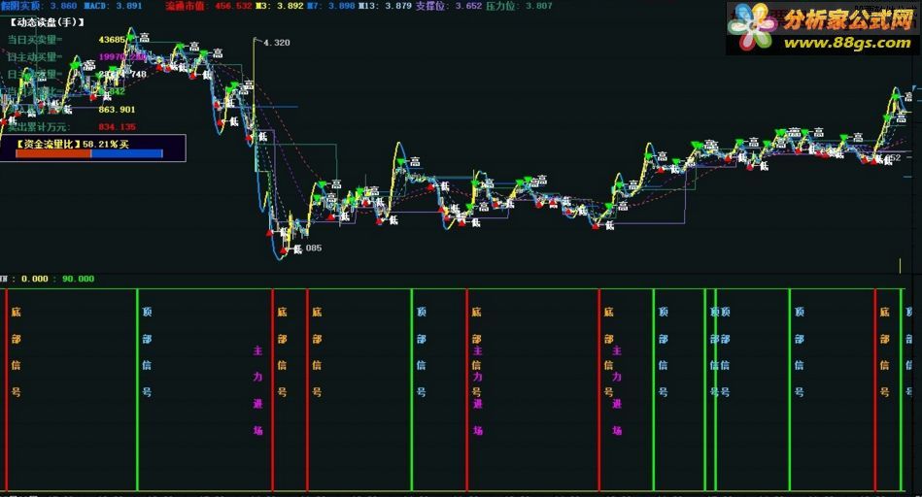Click the M3 3.892 indicator value
The image size is (922, 497).
point(279,6)
